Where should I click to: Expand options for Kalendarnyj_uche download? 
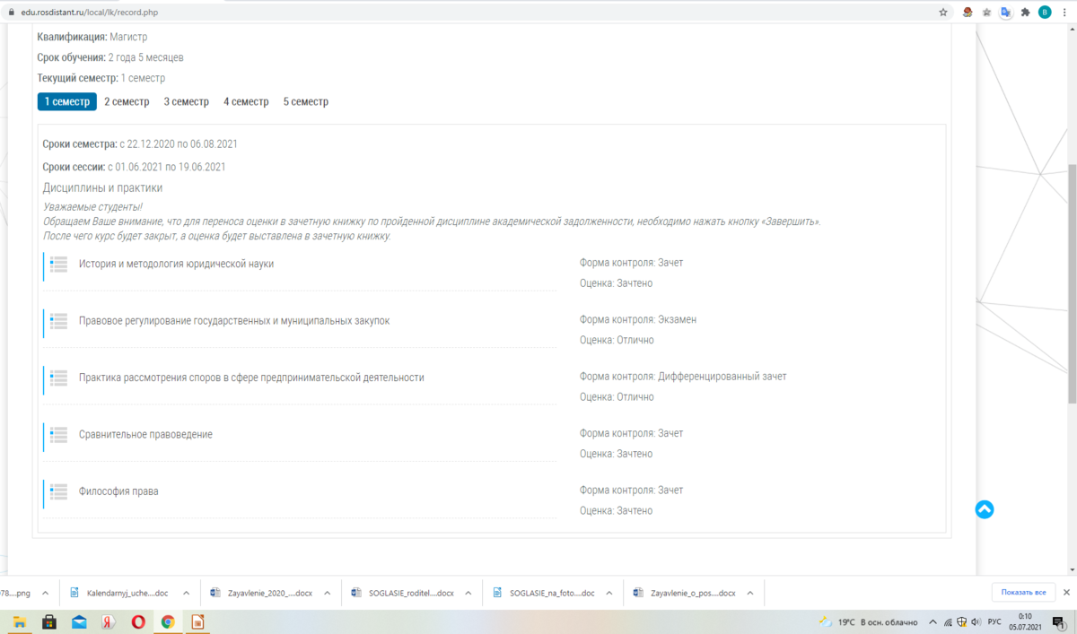[186, 593]
